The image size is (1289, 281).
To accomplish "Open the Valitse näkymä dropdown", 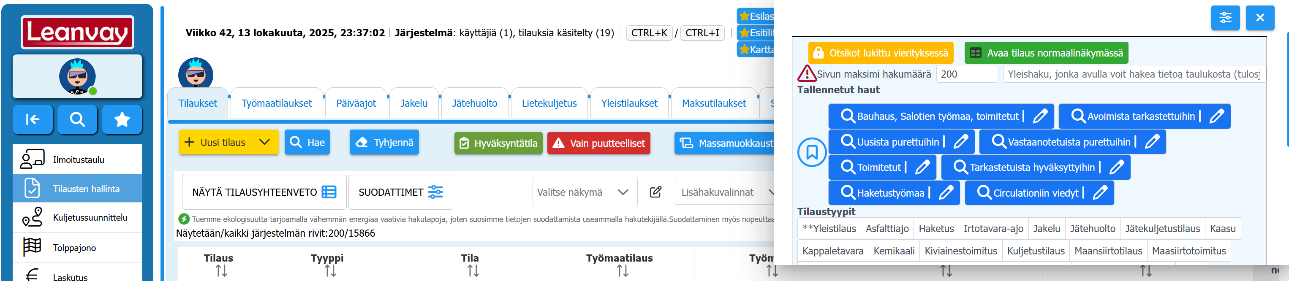I will coord(584,192).
